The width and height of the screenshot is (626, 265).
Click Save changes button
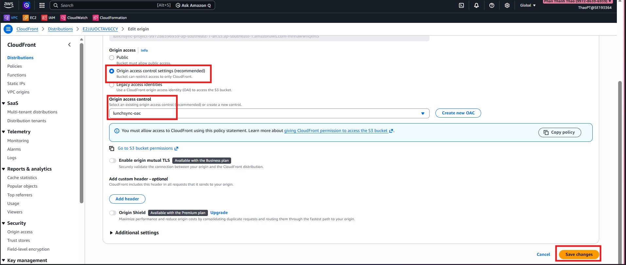tap(579, 254)
